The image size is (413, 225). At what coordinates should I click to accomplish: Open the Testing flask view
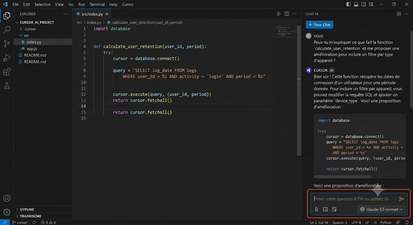pos(7,86)
